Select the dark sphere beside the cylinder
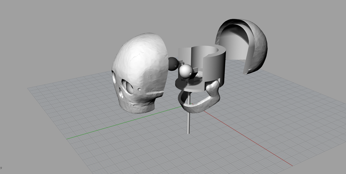This screenshot has width=346, height=174. pyautogui.click(x=173, y=64)
